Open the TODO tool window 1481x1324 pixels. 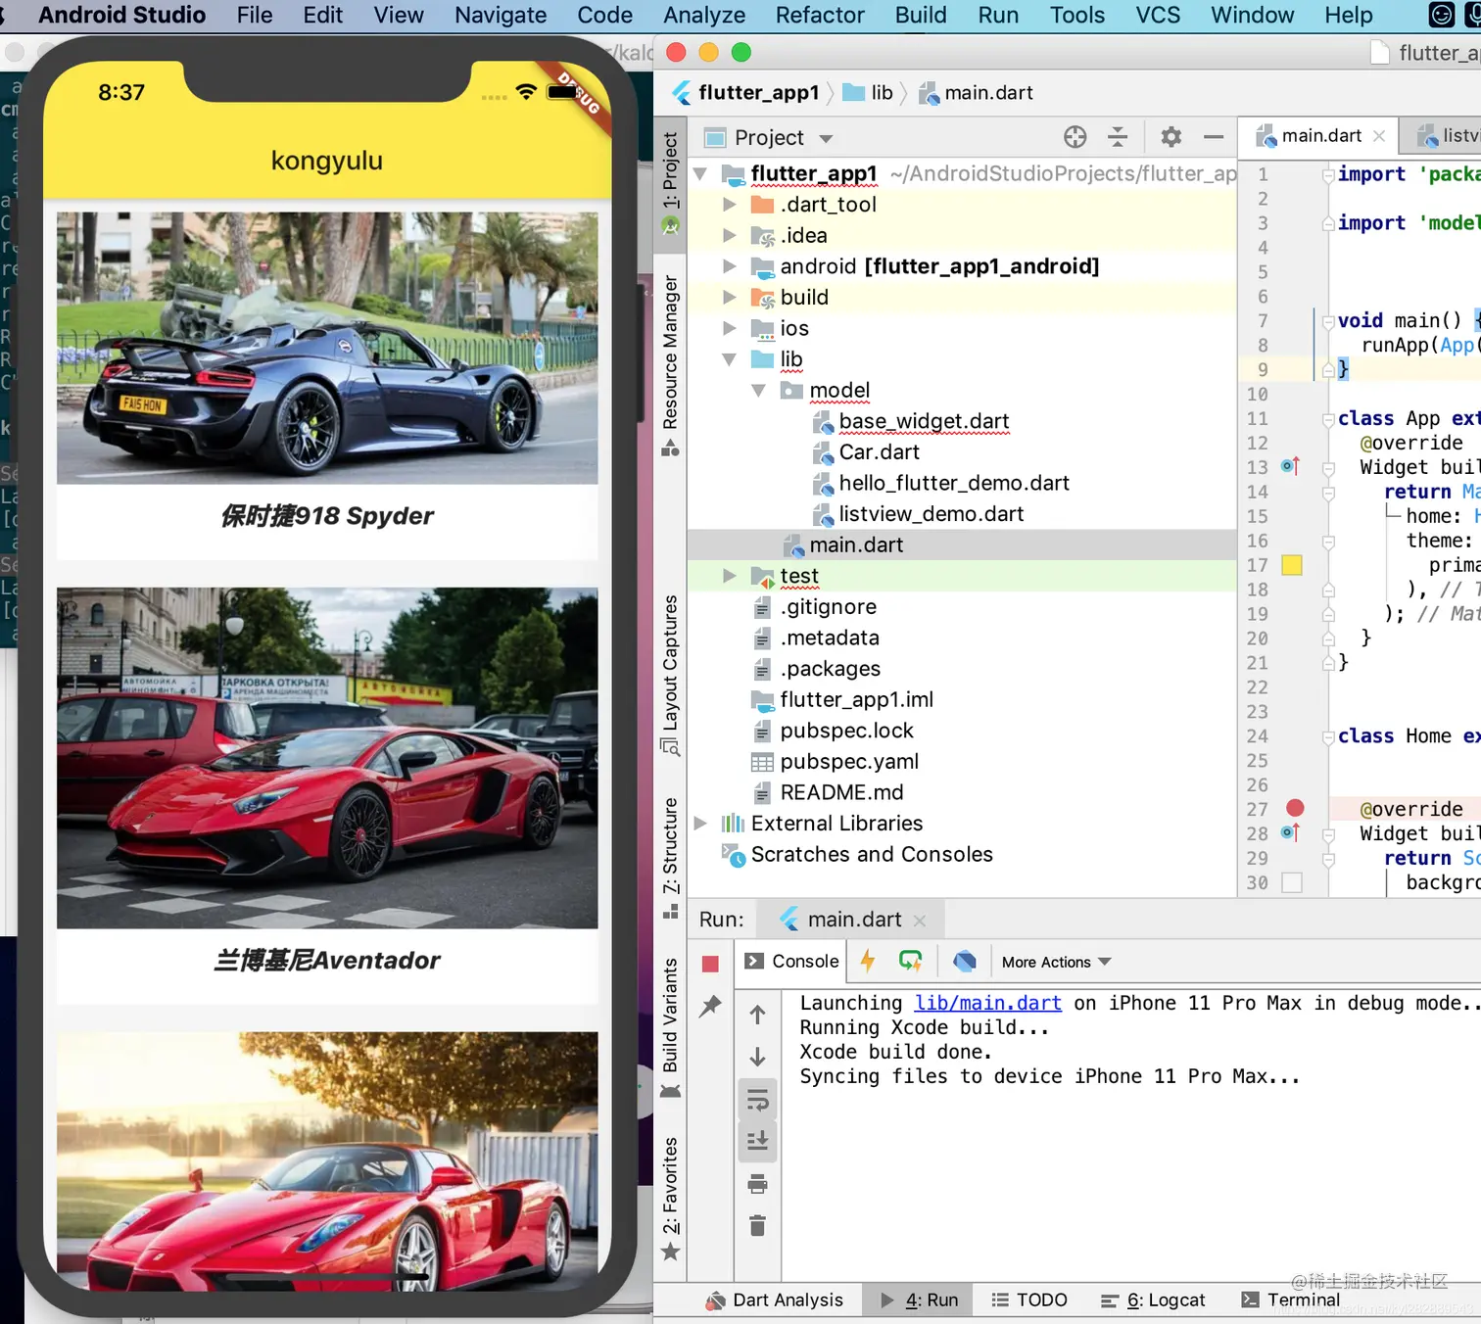1029,1300
